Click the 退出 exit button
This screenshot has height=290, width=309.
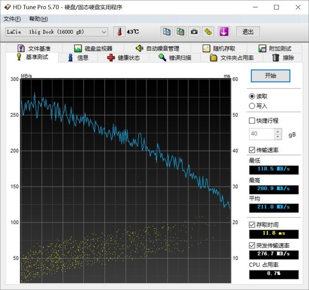tap(248, 32)
